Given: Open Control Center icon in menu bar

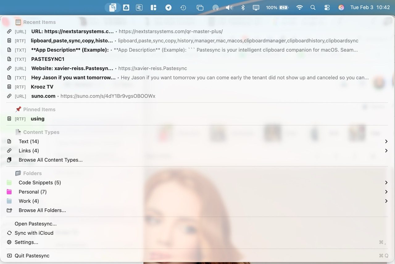Looking at the screenshot, I should [x=327, y=7].
